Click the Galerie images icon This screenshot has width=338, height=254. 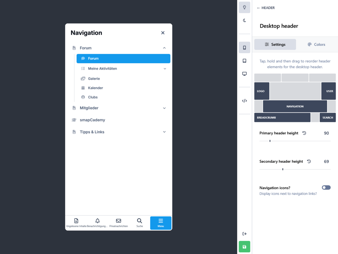83,78
